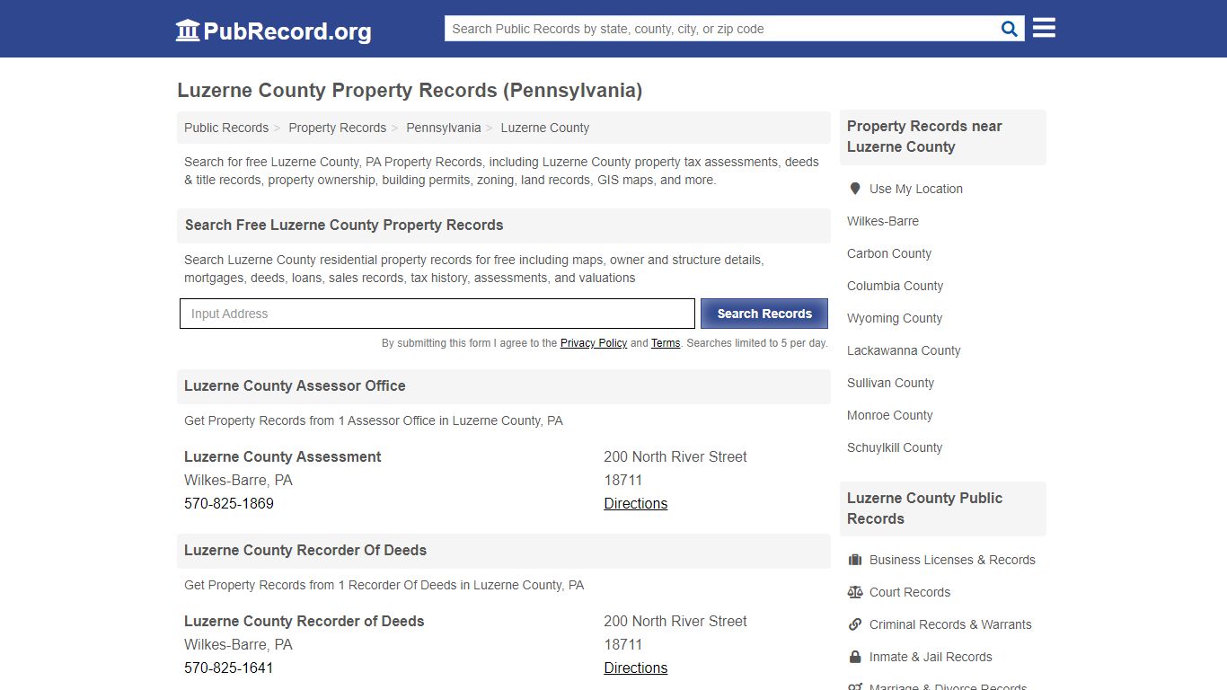Open Sullivan County property records

coord(891,383)
